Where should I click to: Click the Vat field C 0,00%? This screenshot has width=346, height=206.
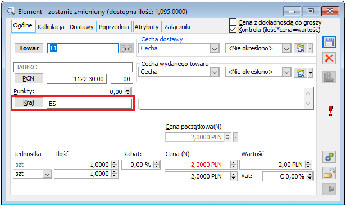(x=288, y=176)
